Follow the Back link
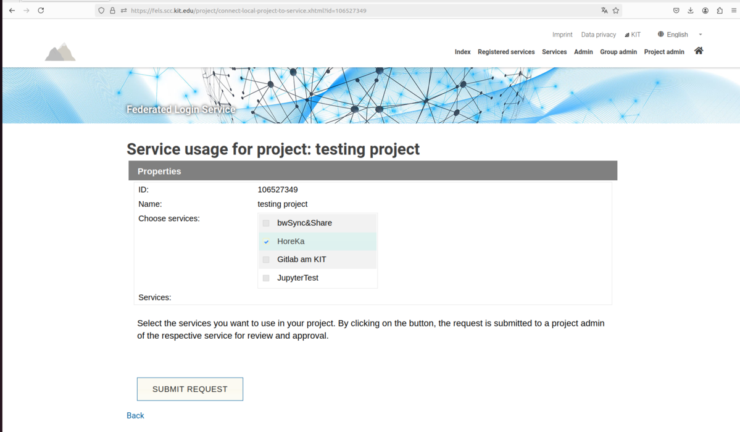 (x=135, y=415)
